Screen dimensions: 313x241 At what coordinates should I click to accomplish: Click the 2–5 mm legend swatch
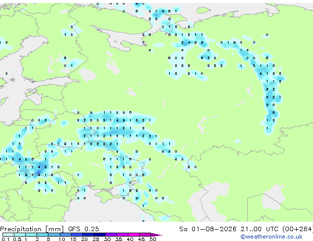(x=42, y=235)
